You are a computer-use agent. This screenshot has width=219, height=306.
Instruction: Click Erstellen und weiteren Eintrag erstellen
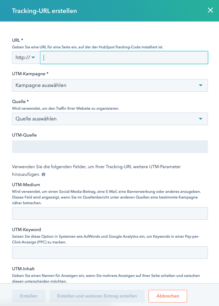(x=97, y=296)
